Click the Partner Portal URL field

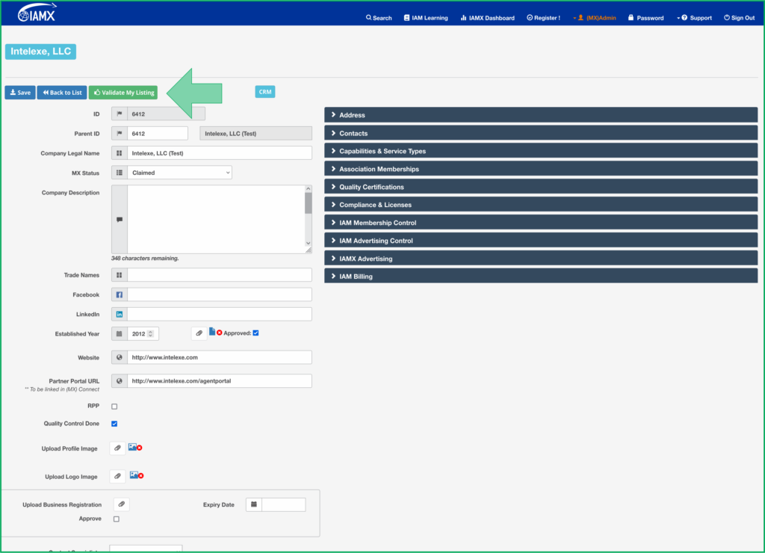(220, 380)
